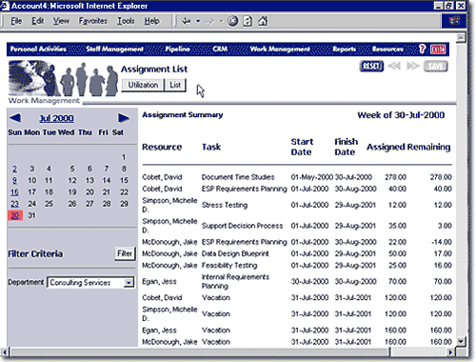476x362 pixels.
Task: Click the -14.00 remaining value
Action: tap(442, 242)
